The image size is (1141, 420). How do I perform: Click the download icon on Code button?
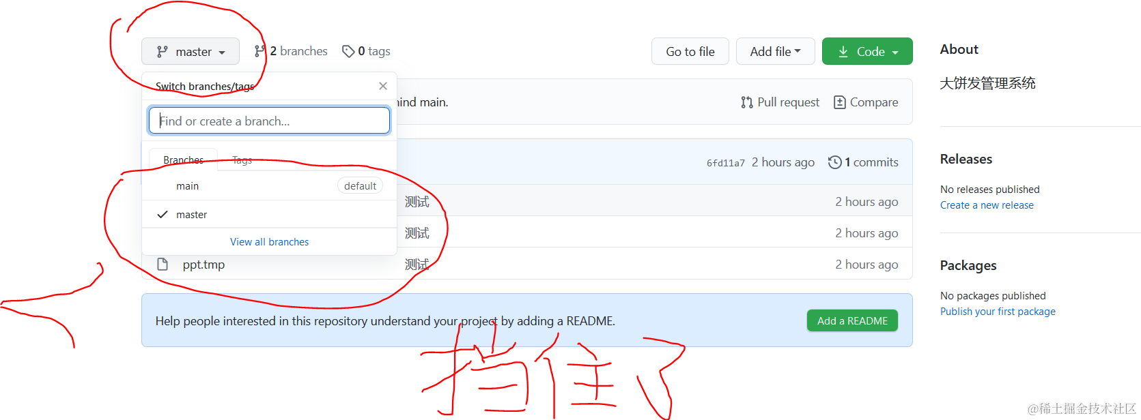coord(843,52)
